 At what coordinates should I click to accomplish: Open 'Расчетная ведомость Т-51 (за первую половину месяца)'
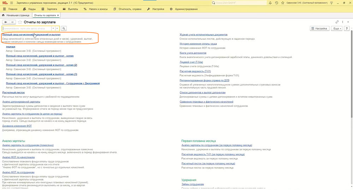coord(213,154)
